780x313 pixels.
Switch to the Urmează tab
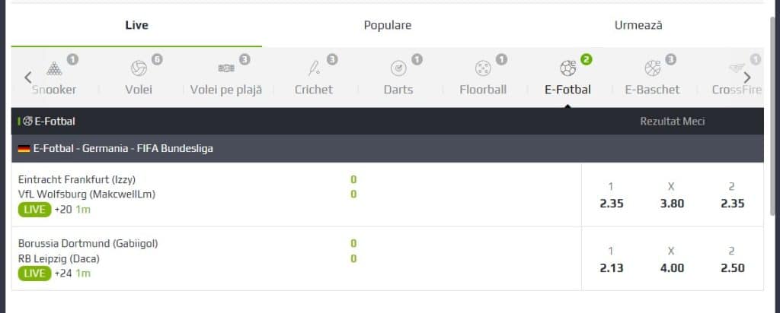click(x=638, y=25)
